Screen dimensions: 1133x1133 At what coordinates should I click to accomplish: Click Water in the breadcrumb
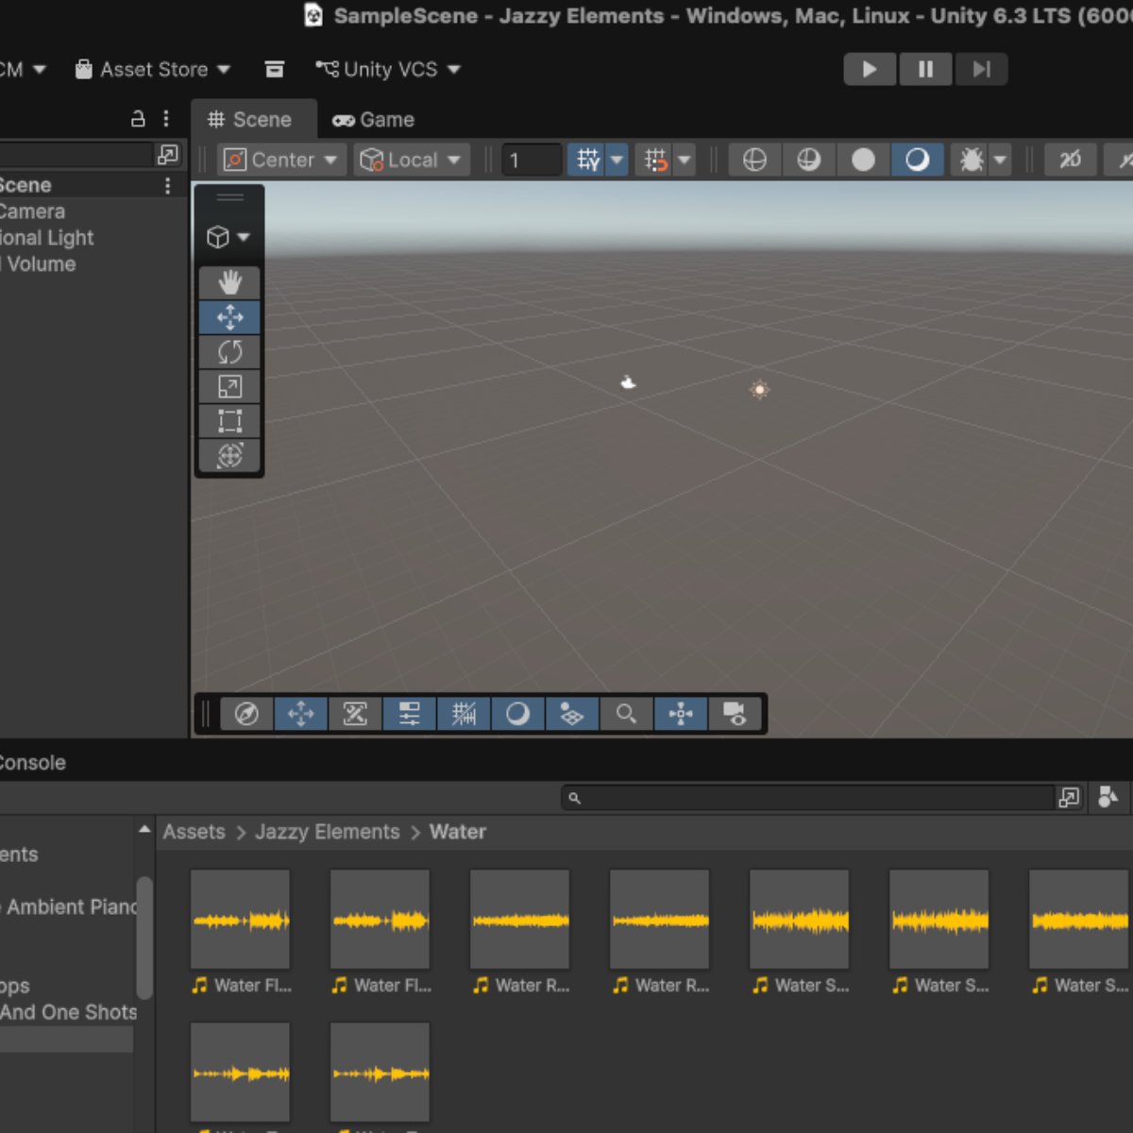point(458,832)
